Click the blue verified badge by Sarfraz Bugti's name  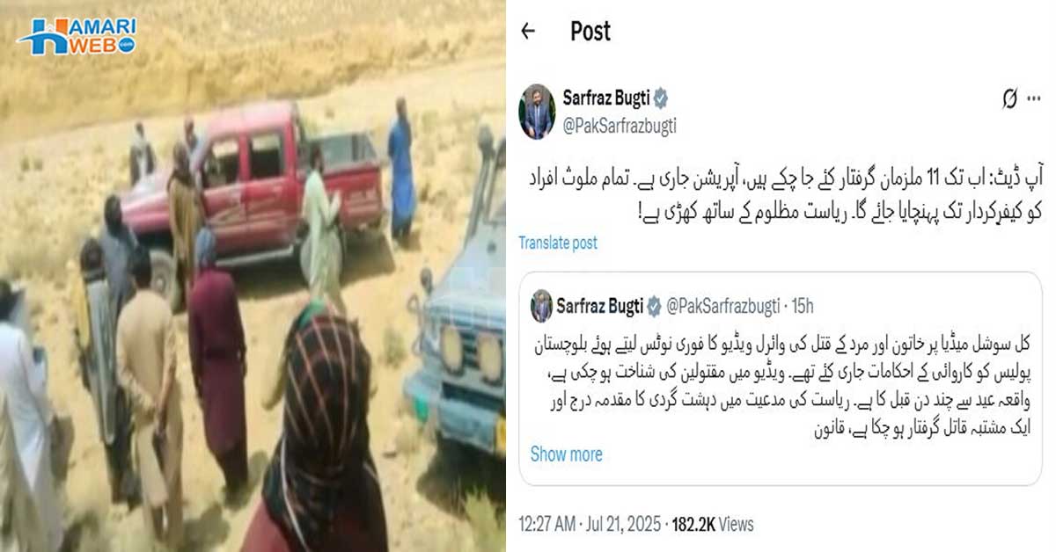661,98
